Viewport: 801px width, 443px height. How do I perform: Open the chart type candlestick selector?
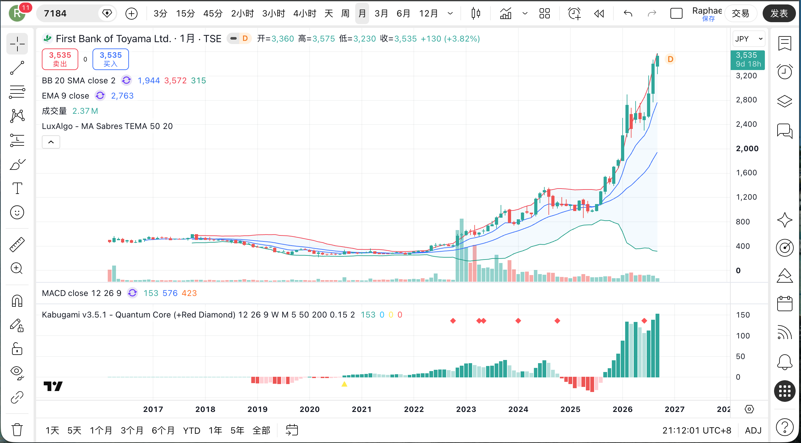pos(476,14)
